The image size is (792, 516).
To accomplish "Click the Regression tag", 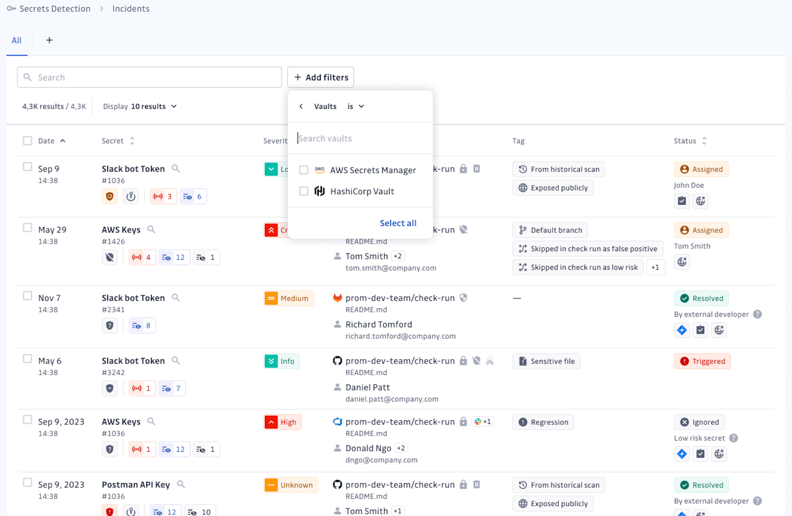I will (x=543, y=422).
